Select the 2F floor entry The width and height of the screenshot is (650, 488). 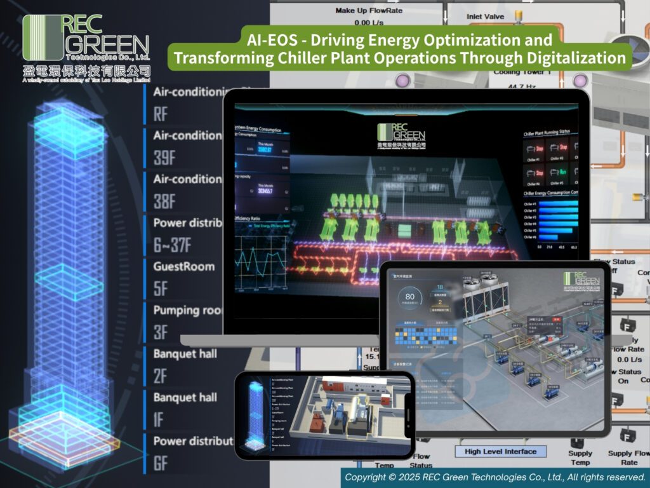161,376
